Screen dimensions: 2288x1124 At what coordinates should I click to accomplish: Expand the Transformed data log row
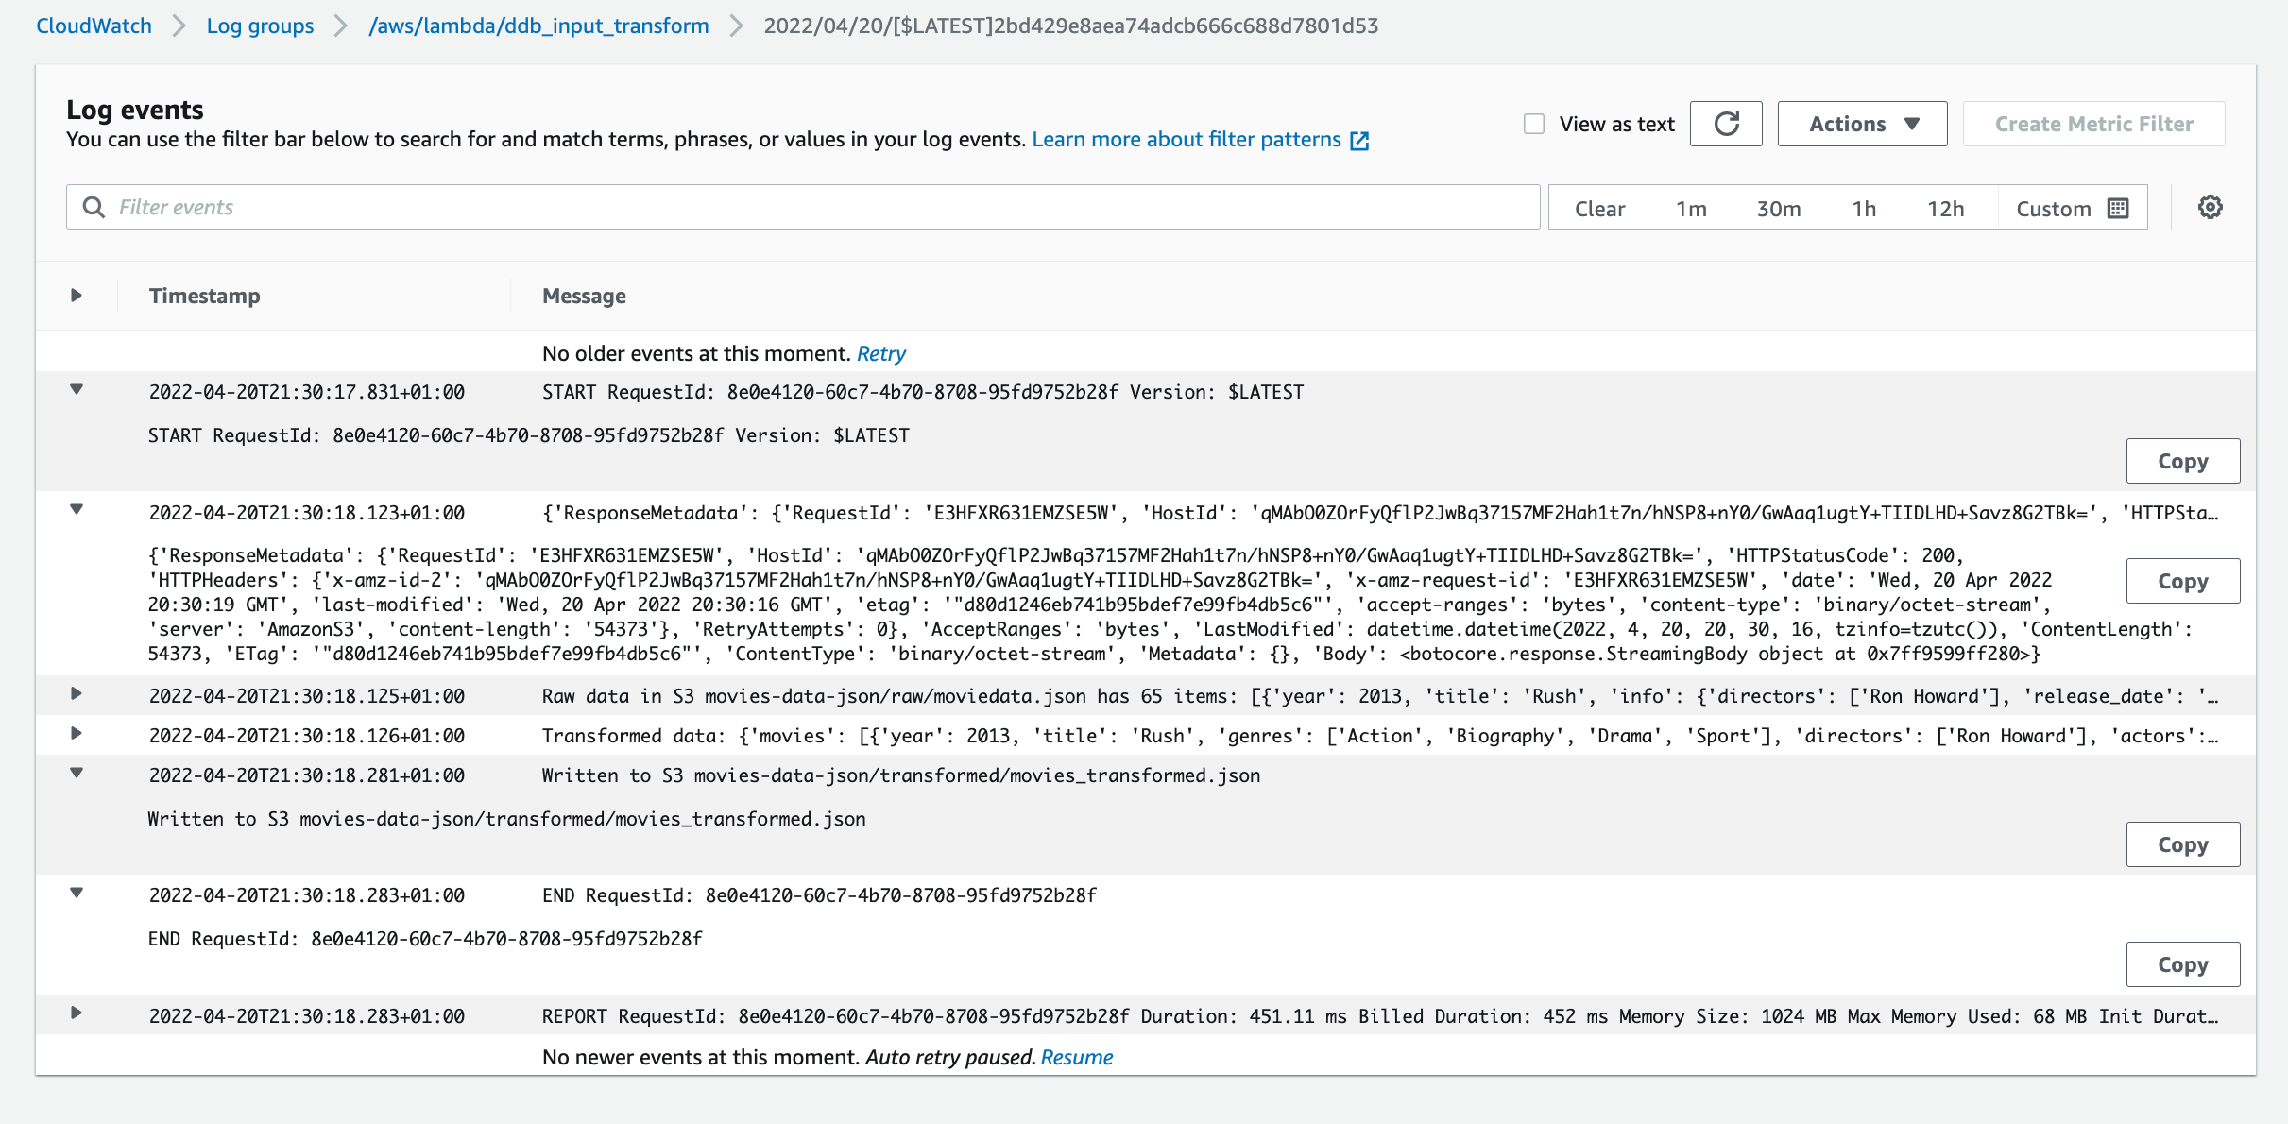77,734
